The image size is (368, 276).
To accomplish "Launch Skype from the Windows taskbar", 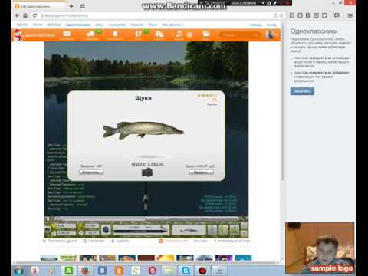I will pos(186,271).
